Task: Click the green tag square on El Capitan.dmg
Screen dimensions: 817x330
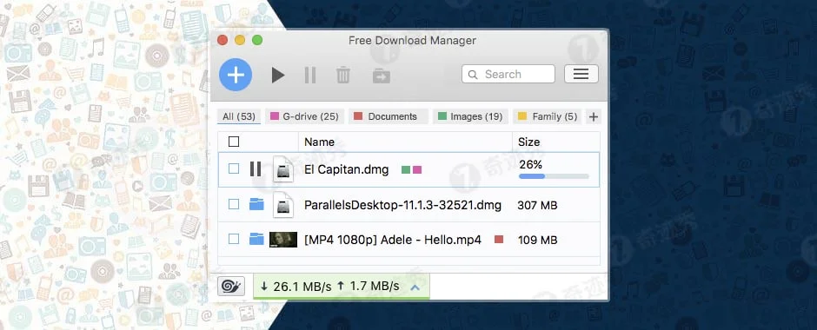Action: 406,169
